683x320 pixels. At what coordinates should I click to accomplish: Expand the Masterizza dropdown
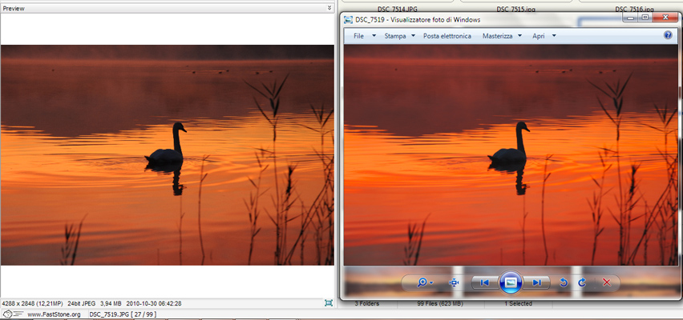pos(502,36)
